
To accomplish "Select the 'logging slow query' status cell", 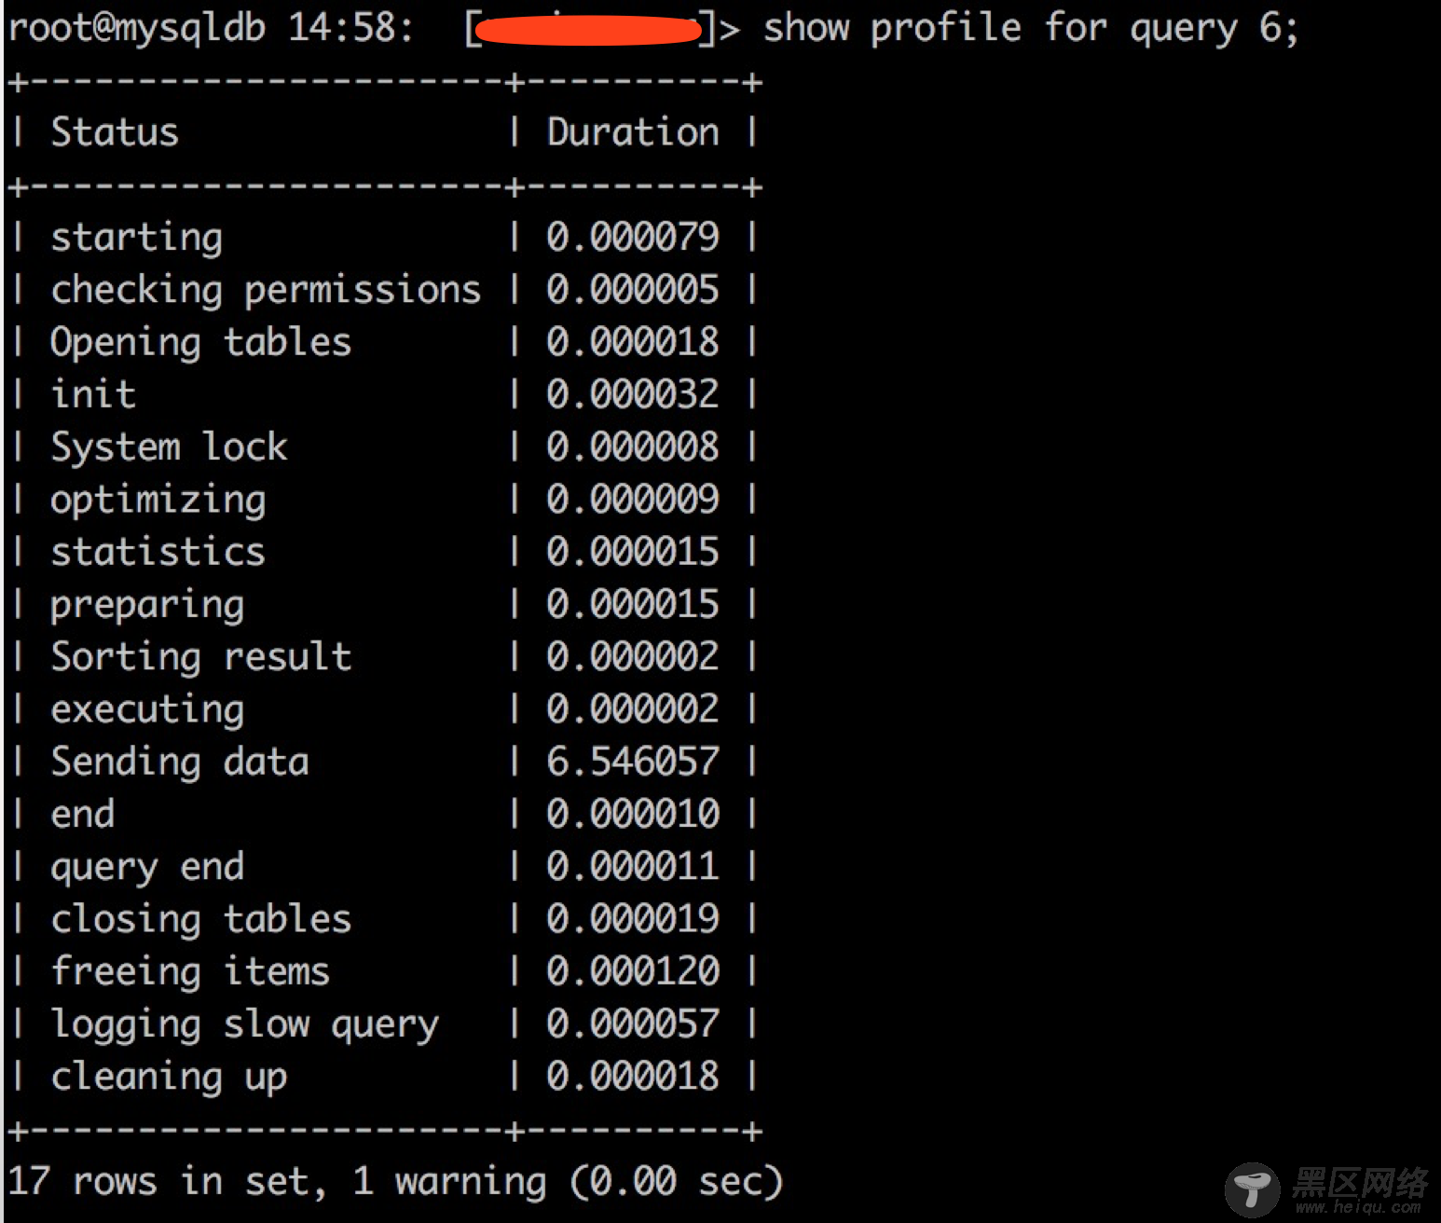I will pos(244,1024).
